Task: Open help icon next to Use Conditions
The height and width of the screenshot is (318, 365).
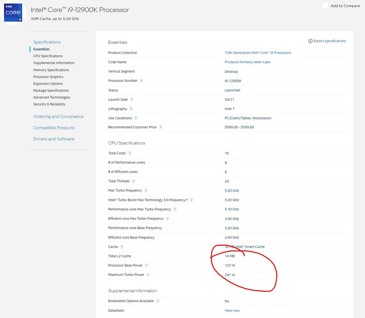Action: (x=136, y=118)
